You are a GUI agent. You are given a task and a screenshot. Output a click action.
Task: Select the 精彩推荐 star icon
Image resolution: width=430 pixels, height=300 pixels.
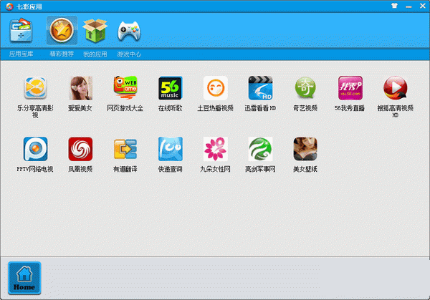(62, 30)
